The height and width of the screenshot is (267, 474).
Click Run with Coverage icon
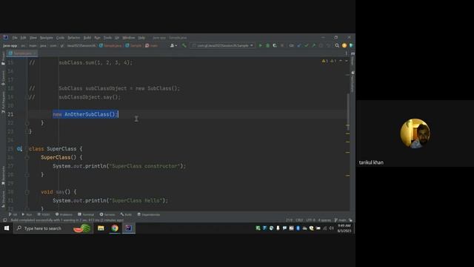click(x=275, y=45)
